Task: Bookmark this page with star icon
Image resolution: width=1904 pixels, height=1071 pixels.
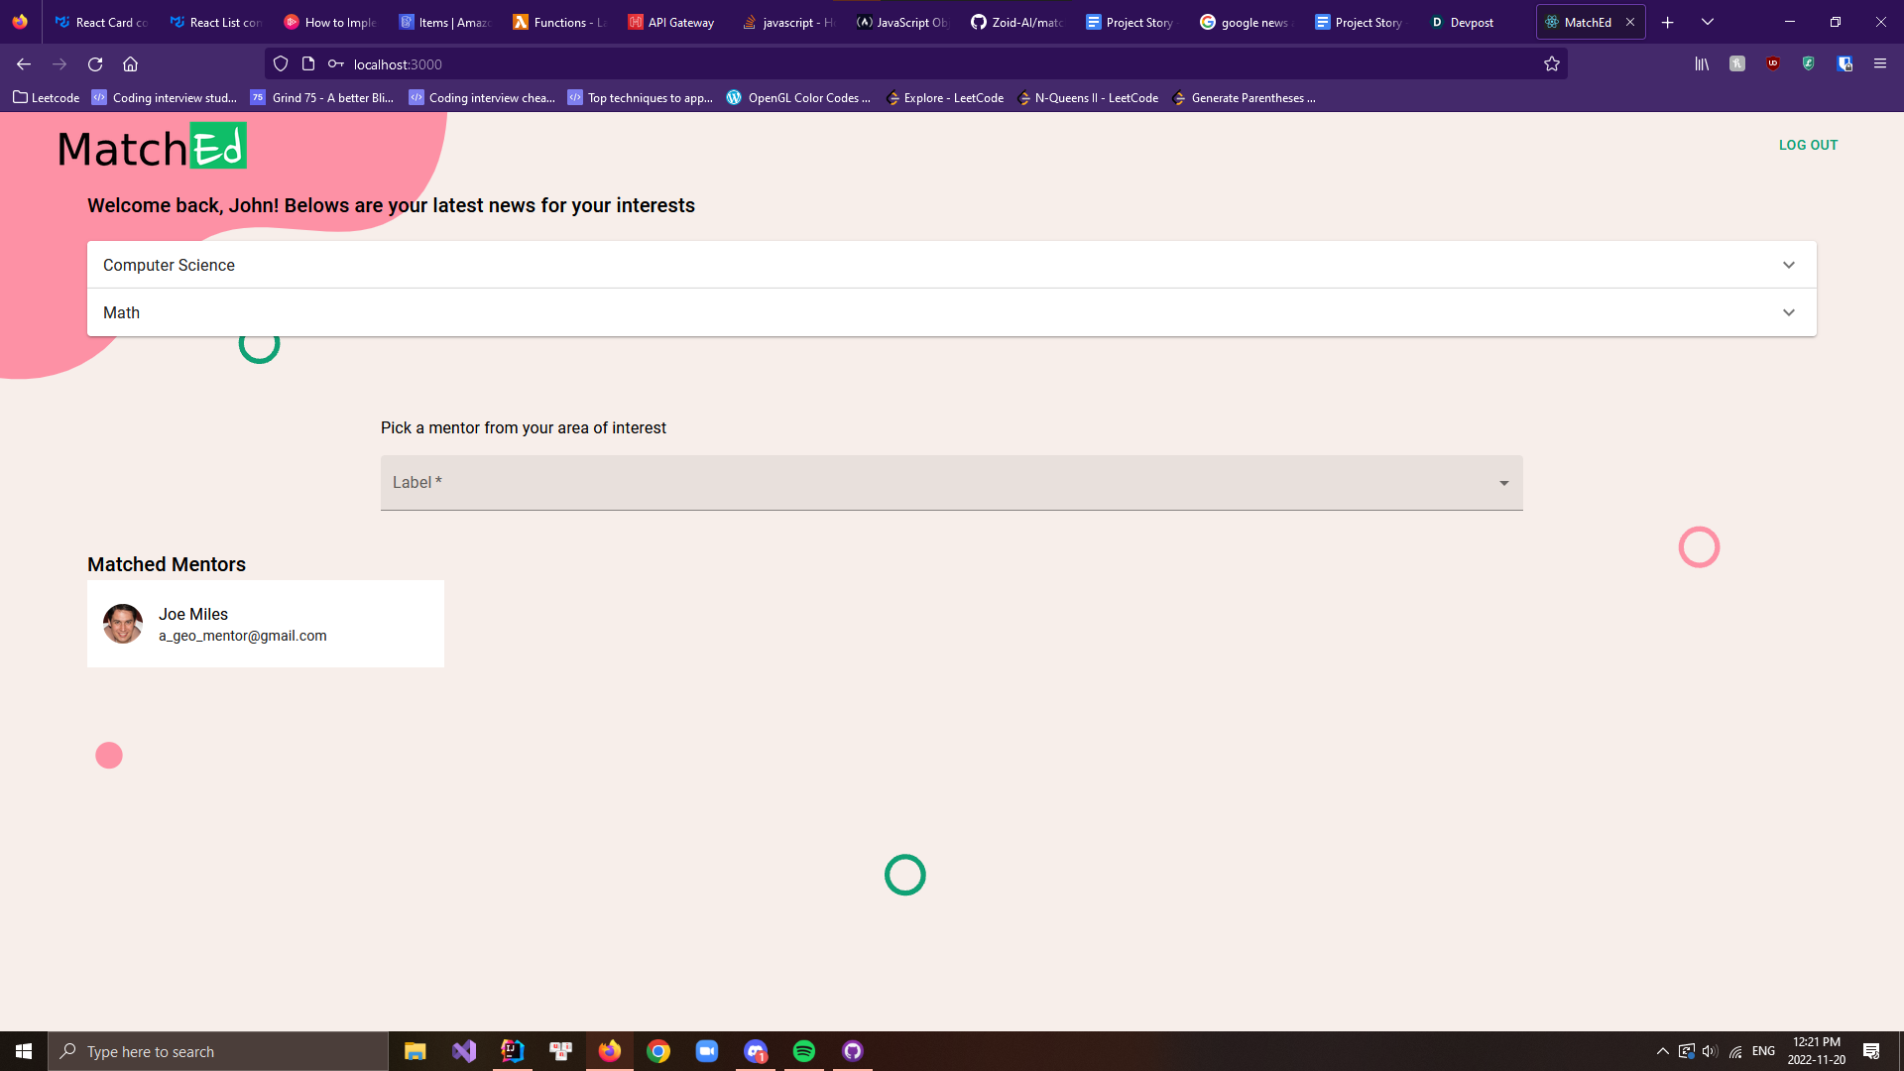Action: point(1552,64)
